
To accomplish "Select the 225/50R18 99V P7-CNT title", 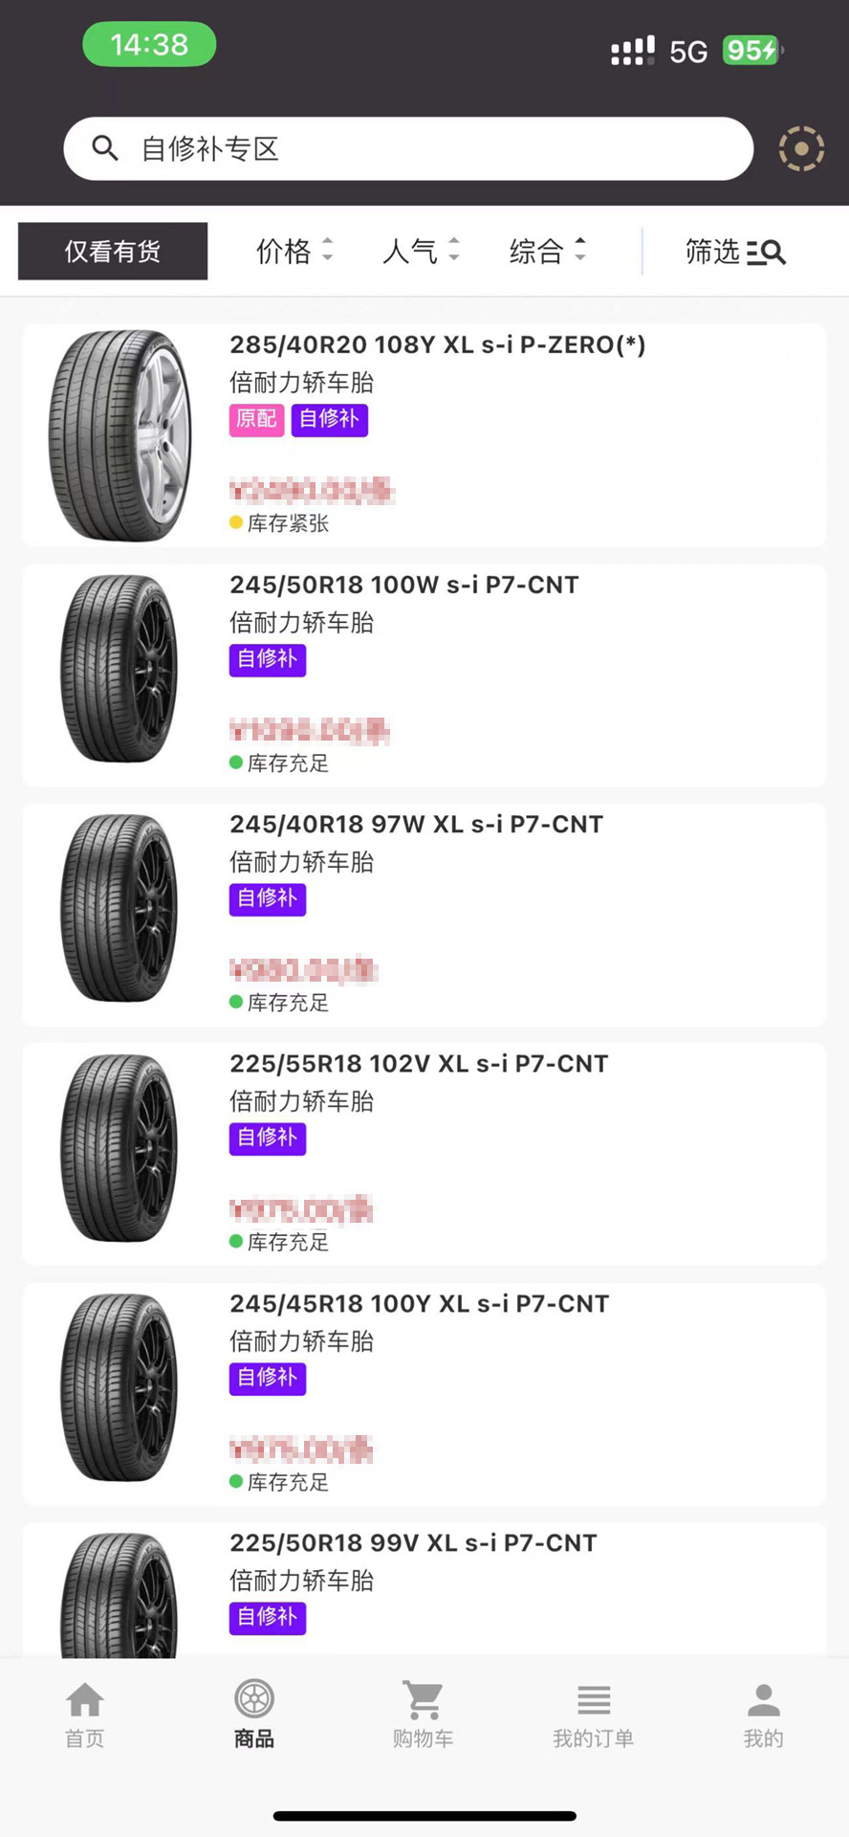I will click(413, 1543).
